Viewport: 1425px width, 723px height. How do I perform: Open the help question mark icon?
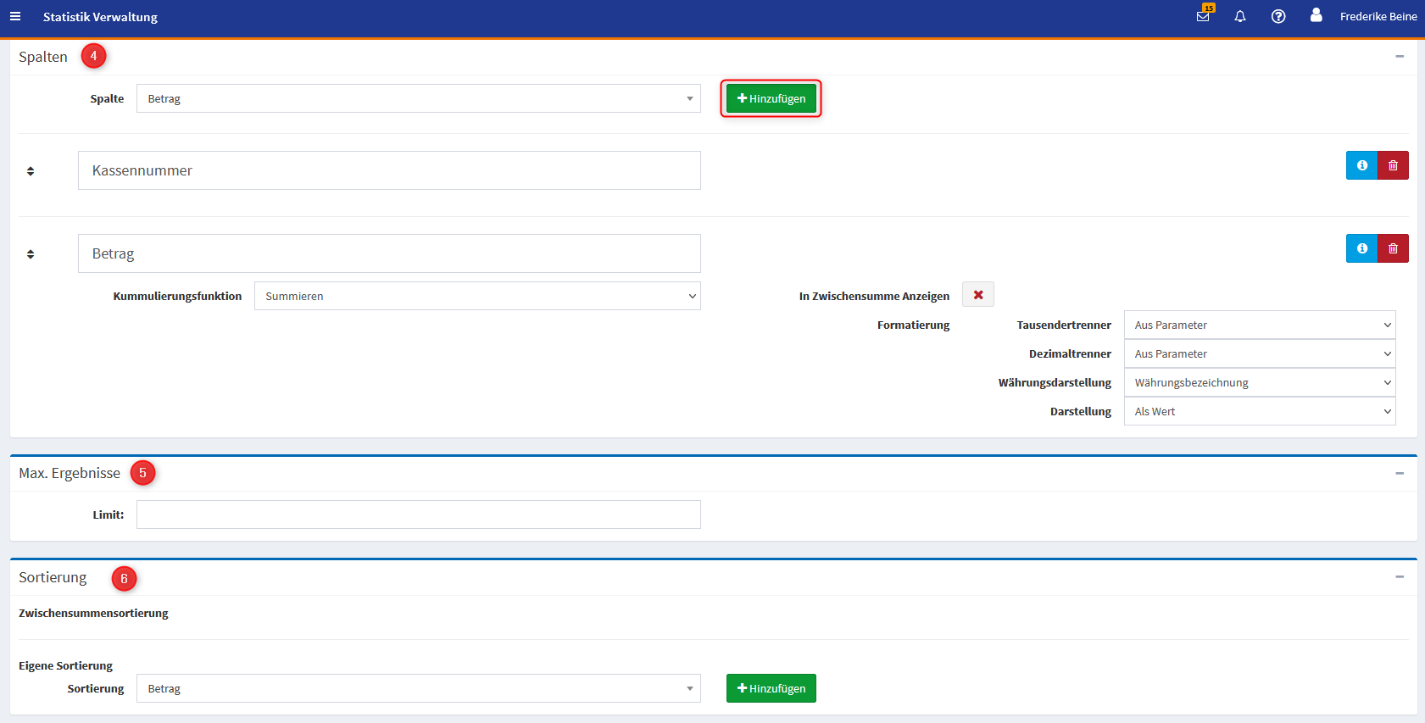tap(1278, 16)
